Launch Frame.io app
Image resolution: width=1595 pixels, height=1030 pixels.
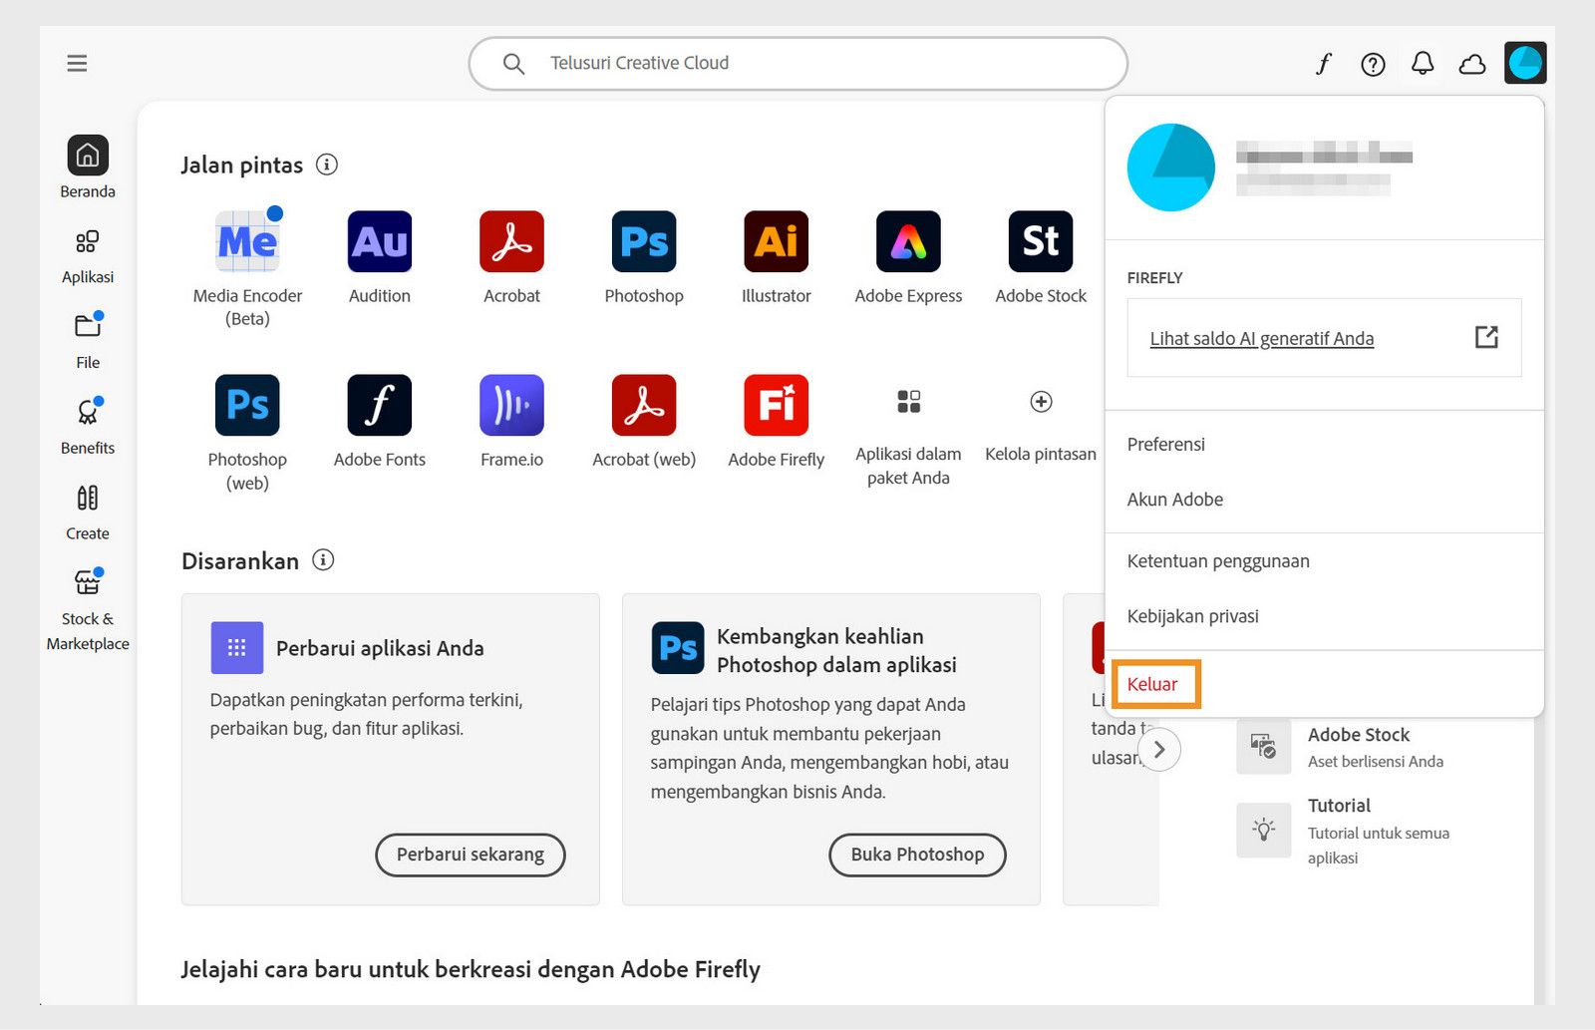[511, 405]
